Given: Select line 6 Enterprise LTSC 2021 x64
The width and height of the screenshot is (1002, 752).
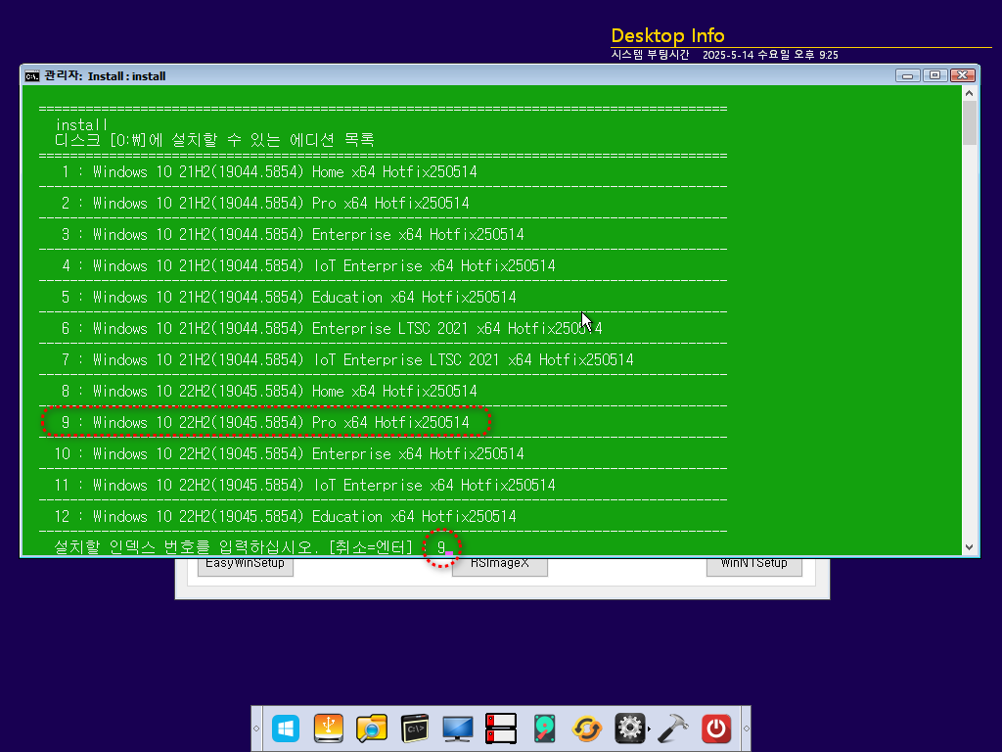Looking at the screenshot, I should coord(331,329).
